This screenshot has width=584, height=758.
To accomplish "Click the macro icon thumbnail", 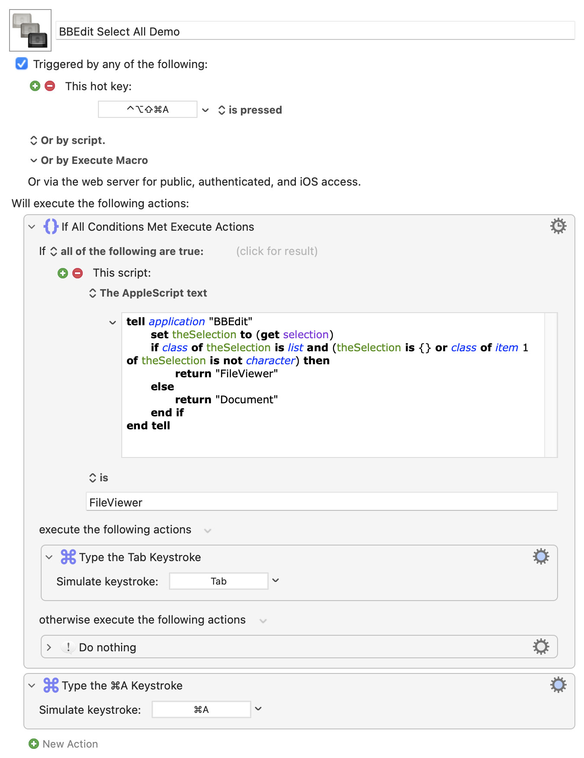I will [x=30, y=30].
